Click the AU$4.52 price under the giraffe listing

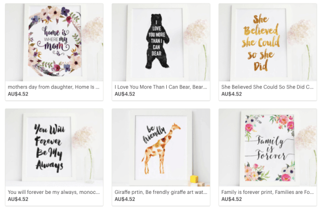tap(125, 199)
